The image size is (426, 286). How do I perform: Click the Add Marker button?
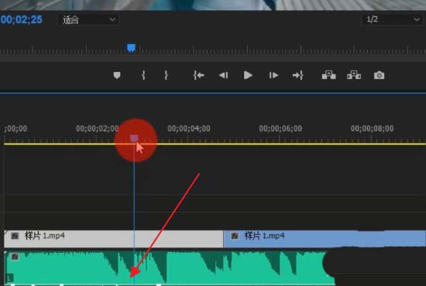(x=117, y=75)
